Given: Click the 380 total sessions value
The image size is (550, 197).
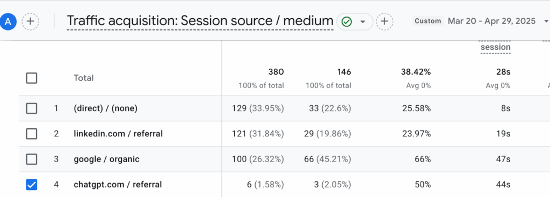Looking at the screenshot, I should tap(276, 72).
